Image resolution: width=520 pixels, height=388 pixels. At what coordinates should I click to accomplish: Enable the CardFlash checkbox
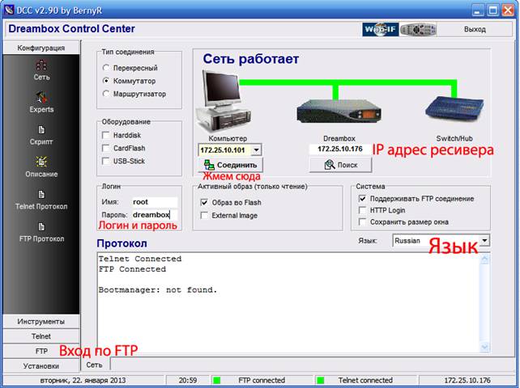106,148
